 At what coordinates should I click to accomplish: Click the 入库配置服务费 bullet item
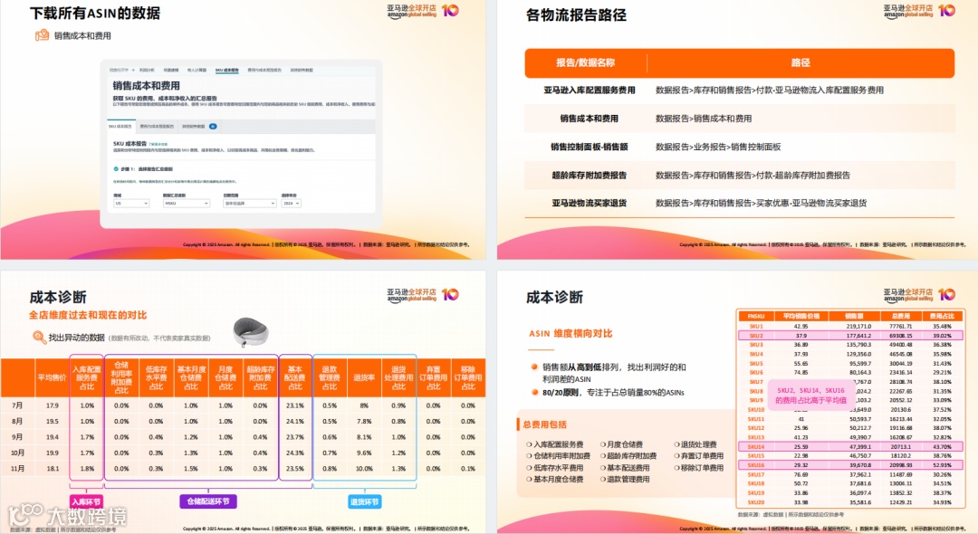point(554,445)
